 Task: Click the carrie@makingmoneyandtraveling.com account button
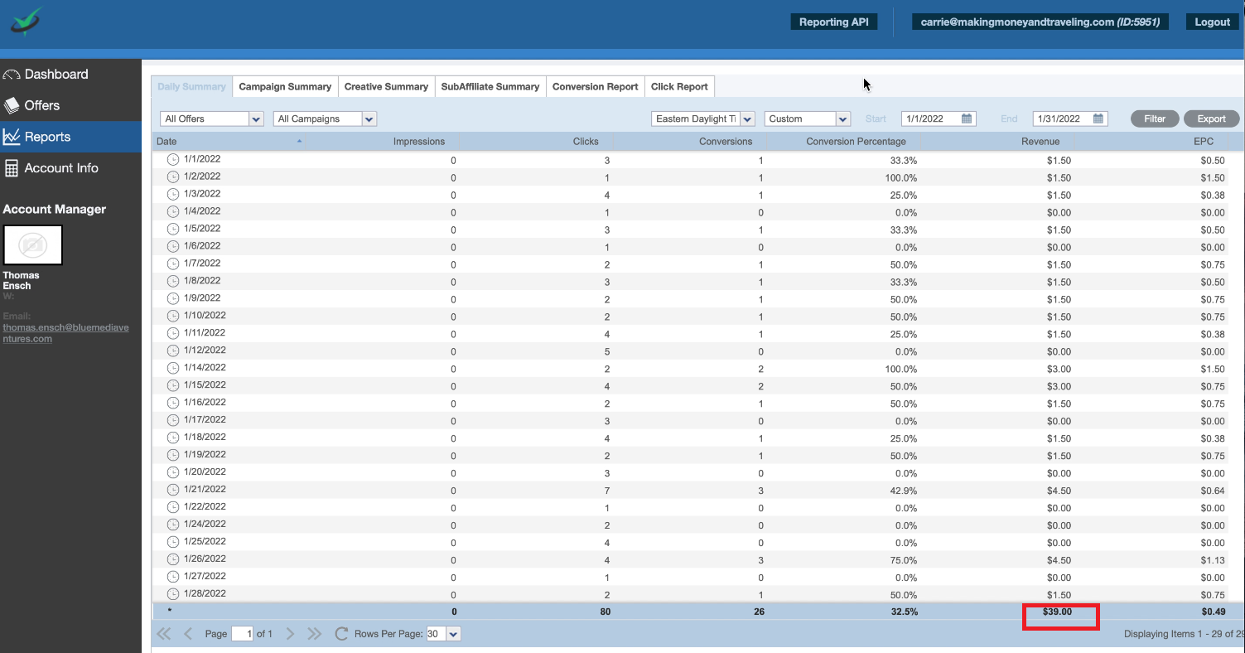(1040, 22)
